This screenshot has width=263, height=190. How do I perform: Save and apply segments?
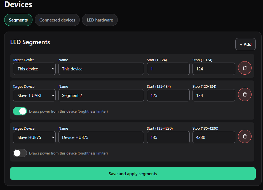(133, 174)
